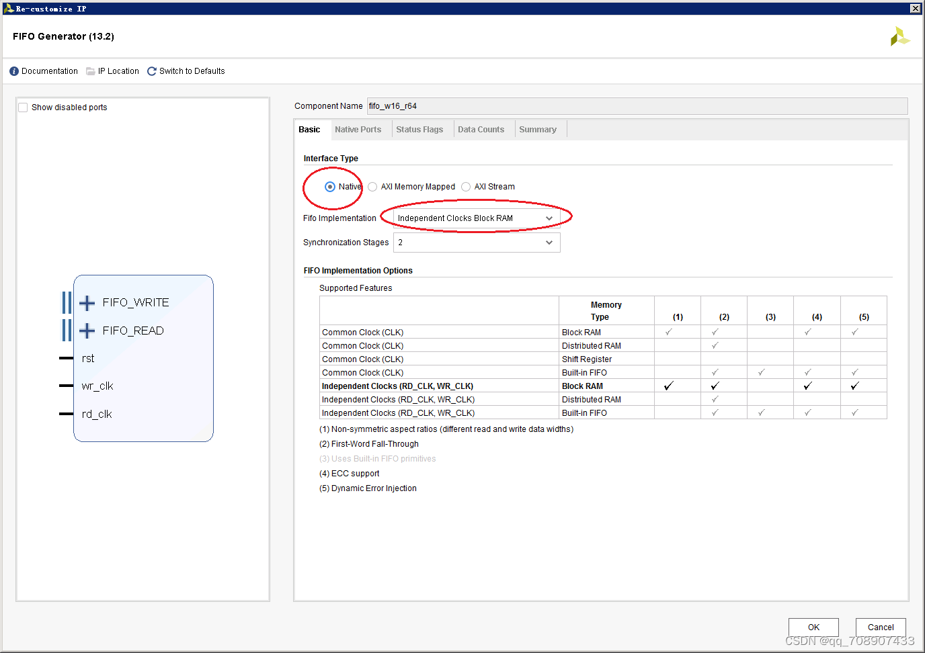Click Switch to Defaults text
This screenshot has height=653, width=925.
tap(192, 71)
